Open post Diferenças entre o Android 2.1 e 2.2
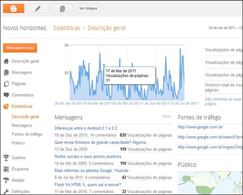243x195 pixels. [86, 128]
